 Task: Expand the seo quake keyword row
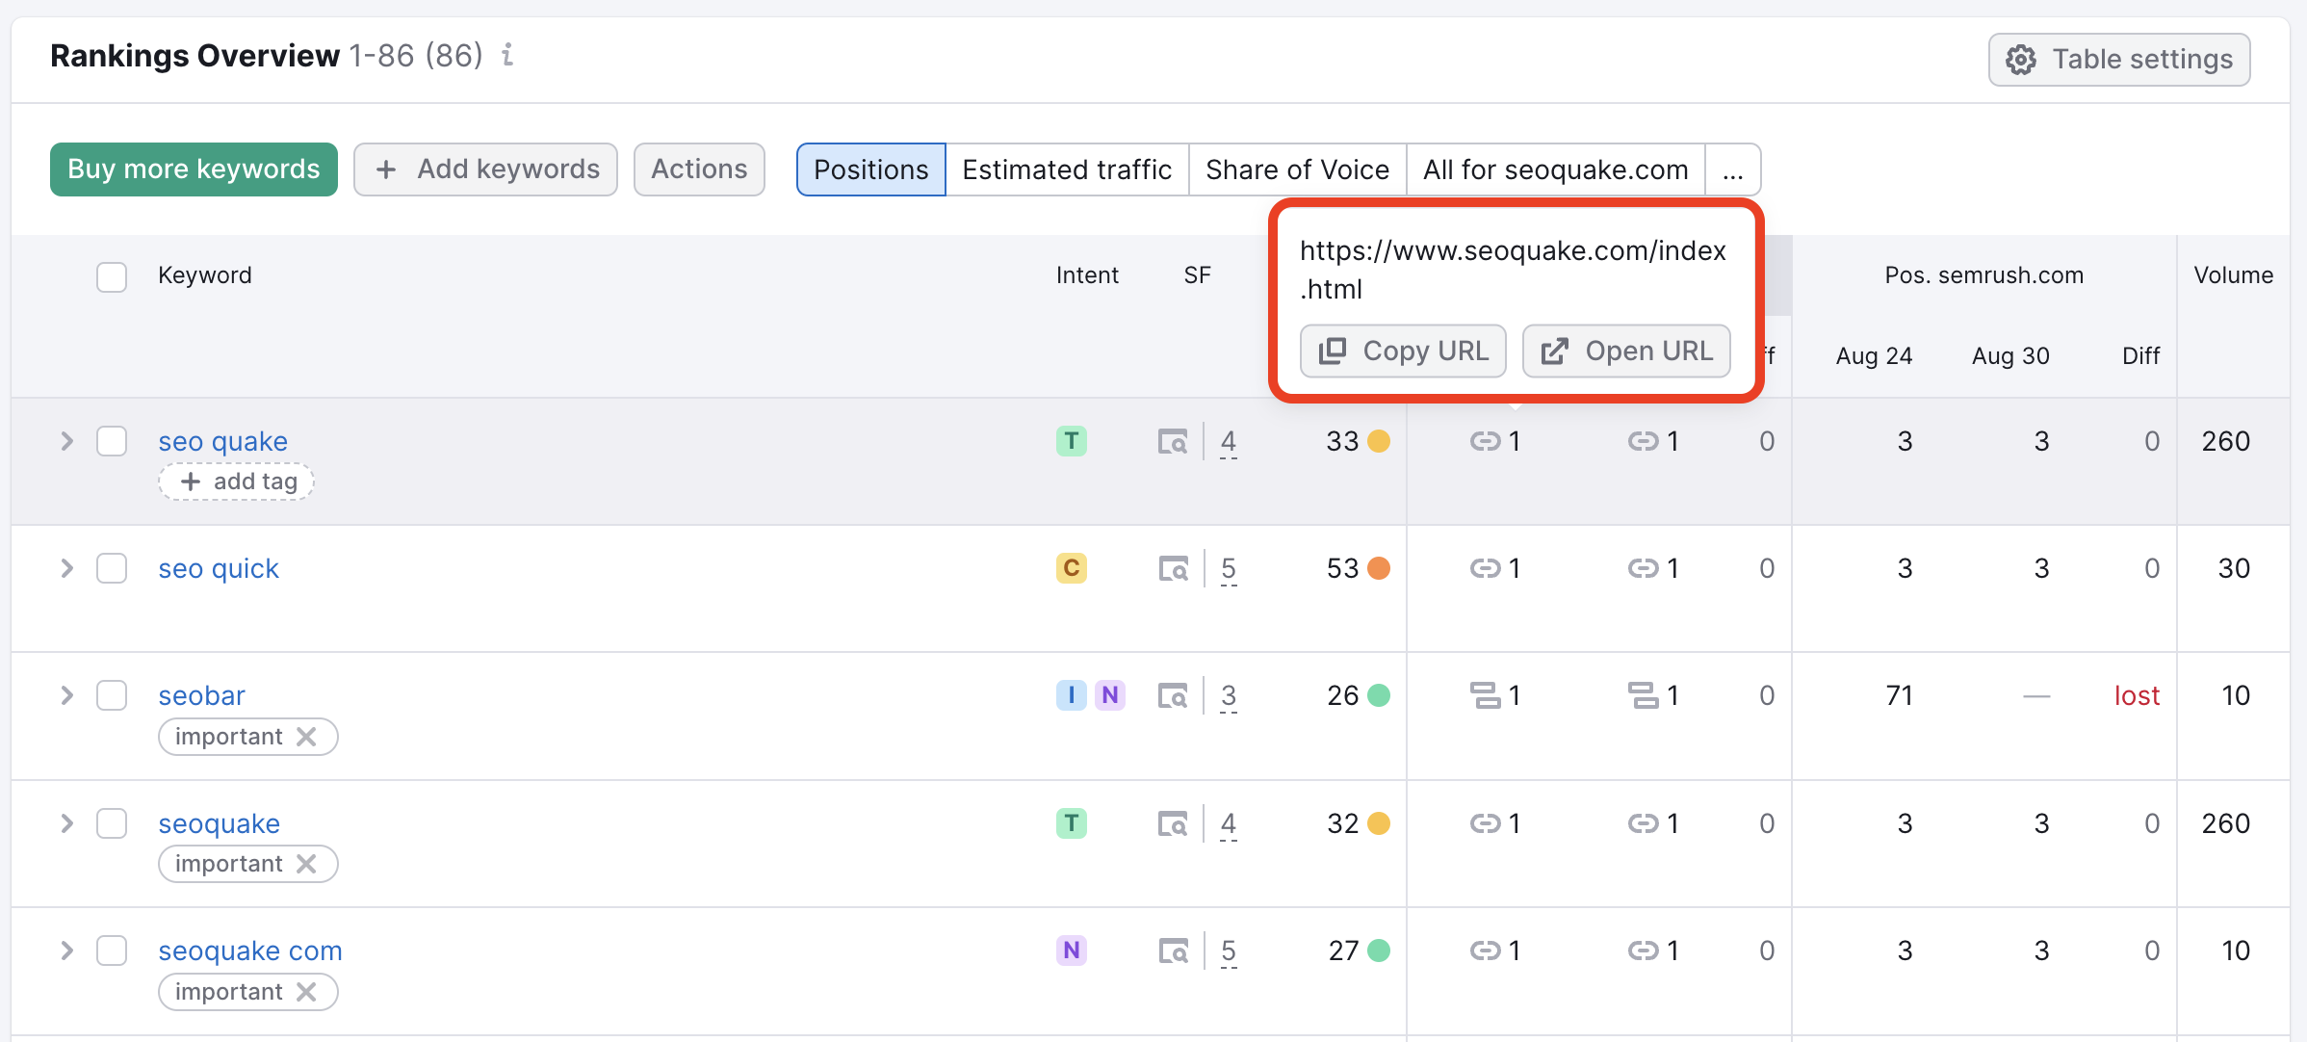65,440
